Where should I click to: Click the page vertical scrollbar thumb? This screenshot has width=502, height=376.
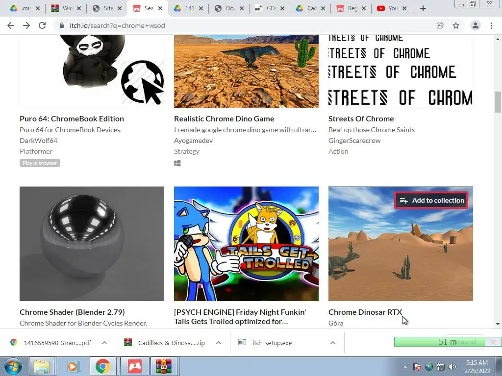click(x=498, y=102)
